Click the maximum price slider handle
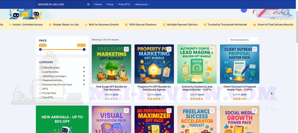This screenshot has height=133, width=298. [84, 50]
